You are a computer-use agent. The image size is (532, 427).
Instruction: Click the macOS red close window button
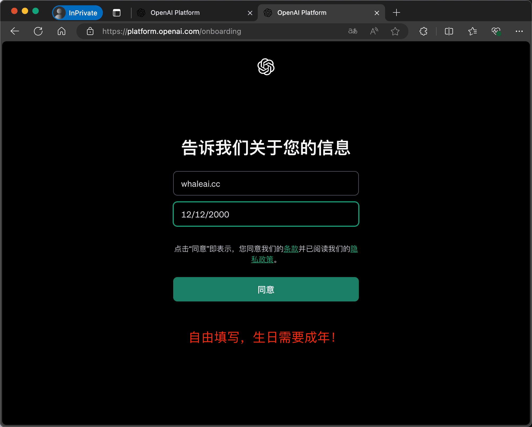point(14,11)
